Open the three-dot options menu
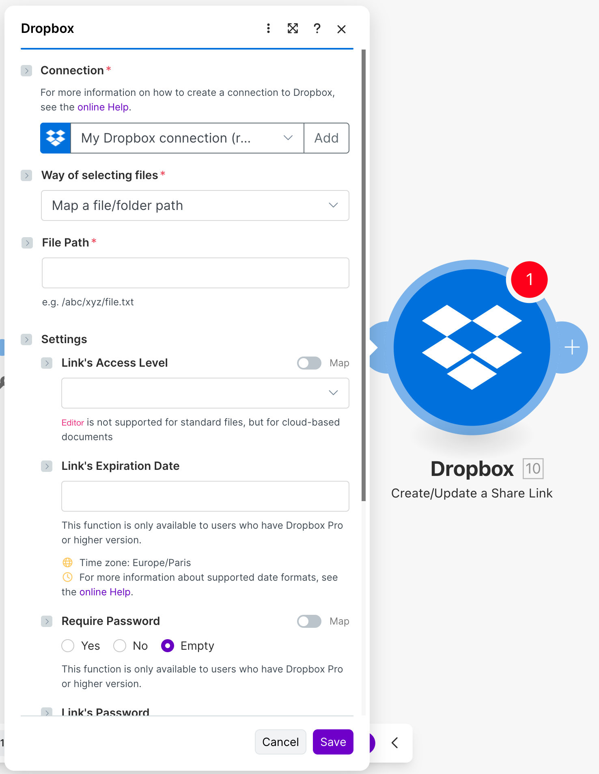This screenshot has width=599, height=774. point(268,28)
